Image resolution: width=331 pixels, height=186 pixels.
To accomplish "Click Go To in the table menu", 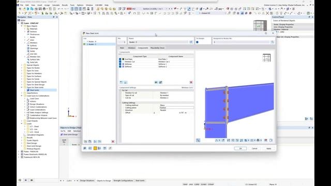I will click(63, 131).
